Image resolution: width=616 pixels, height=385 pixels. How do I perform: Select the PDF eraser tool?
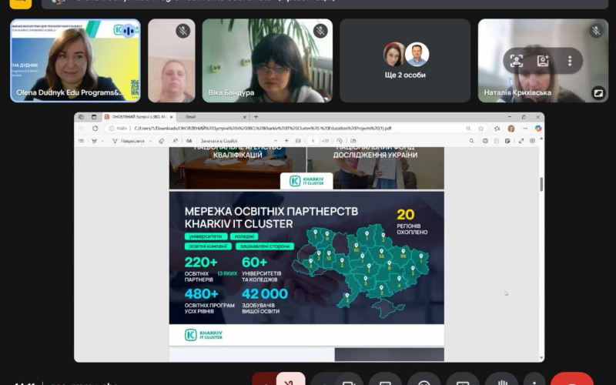tap(162, 141)
